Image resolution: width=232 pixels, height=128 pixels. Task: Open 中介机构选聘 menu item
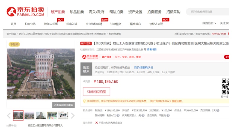pos(94,24)
